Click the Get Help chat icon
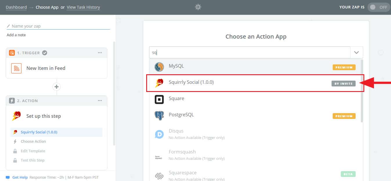Viewport: 391px width, 181px height. point(8,177)
